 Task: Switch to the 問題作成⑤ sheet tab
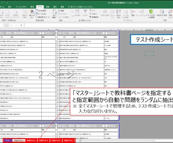68,140
